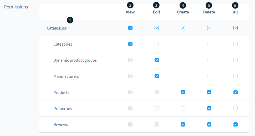
Task: Select the Catalogues section header
Action: 57,28
